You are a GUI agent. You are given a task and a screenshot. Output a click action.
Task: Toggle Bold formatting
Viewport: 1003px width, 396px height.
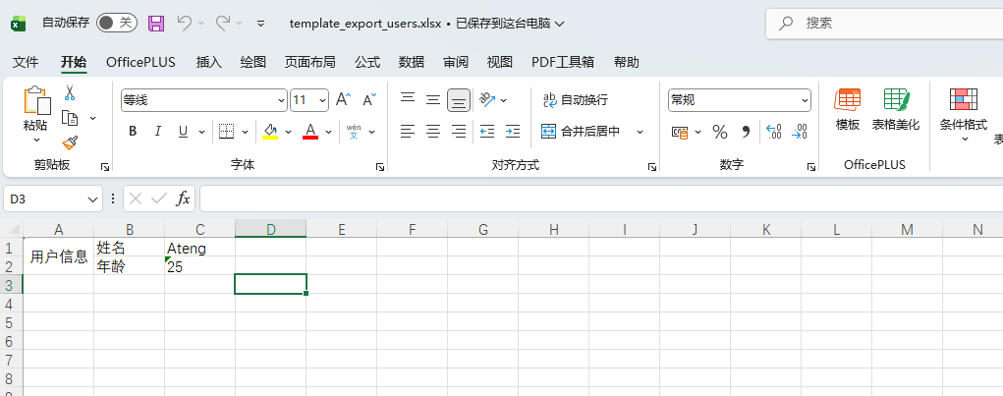pos(133,132)
